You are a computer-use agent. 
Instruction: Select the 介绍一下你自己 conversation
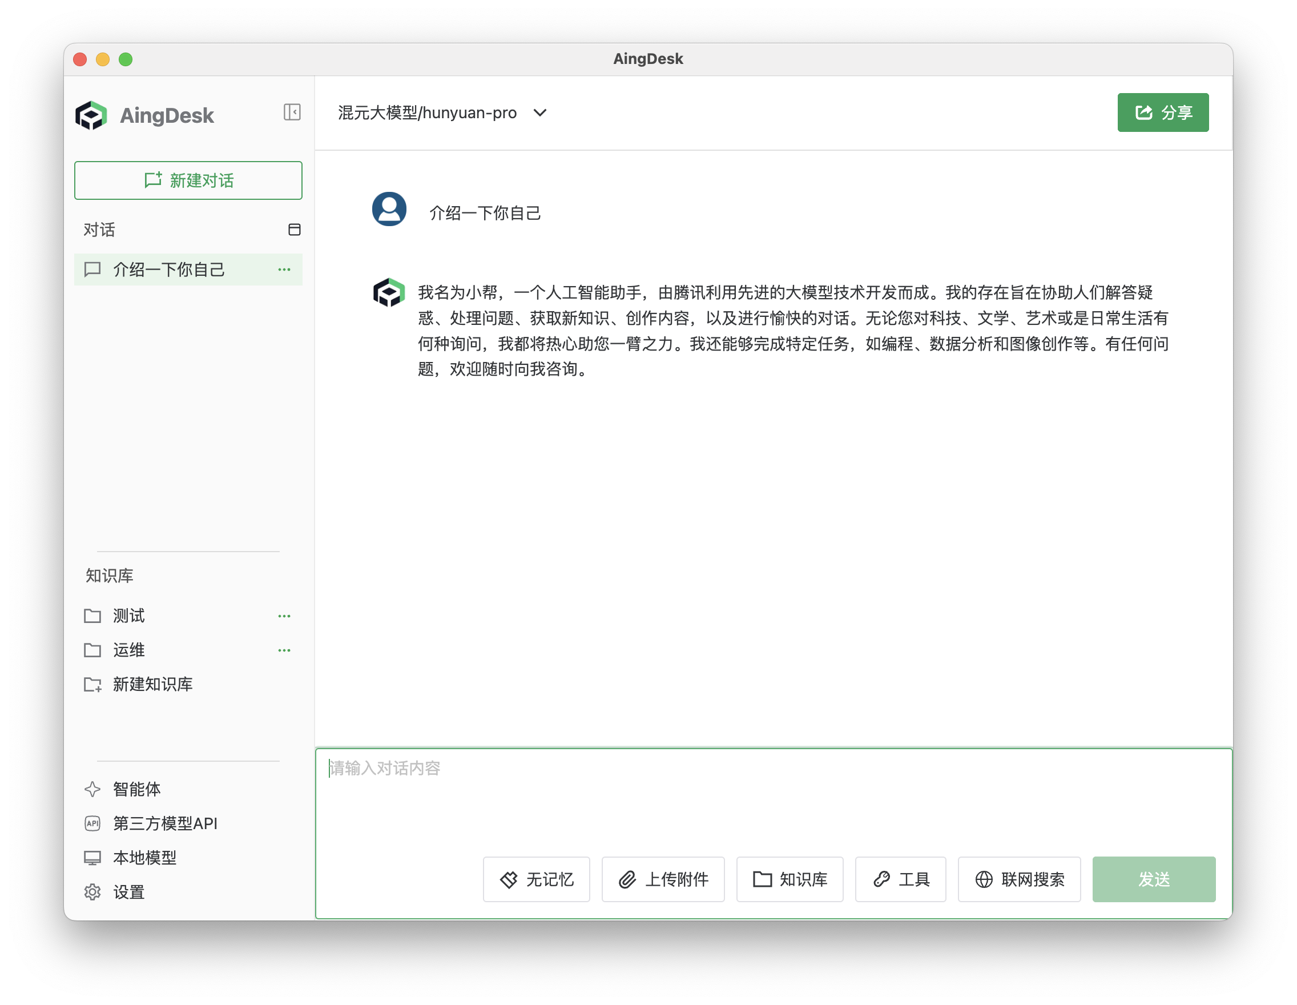tap(168, 269)
